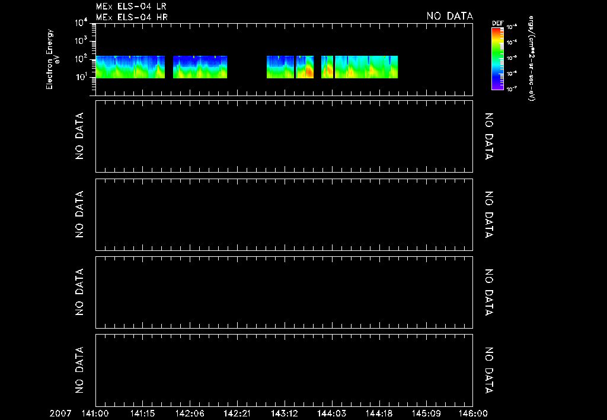Screen dimensions: 607x420
Task: Click the 143:12 time axis label
Action: pyautogui.click(x=285, y=413)
